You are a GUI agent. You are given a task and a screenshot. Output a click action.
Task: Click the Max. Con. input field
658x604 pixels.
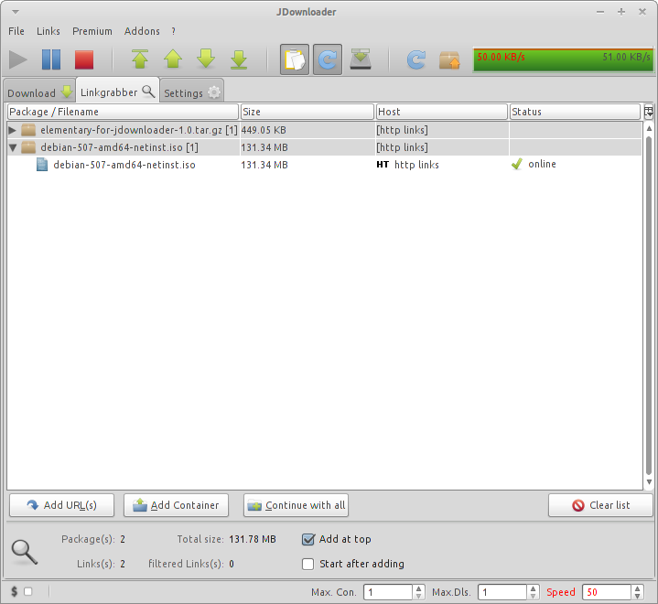[x=388, y=592]
